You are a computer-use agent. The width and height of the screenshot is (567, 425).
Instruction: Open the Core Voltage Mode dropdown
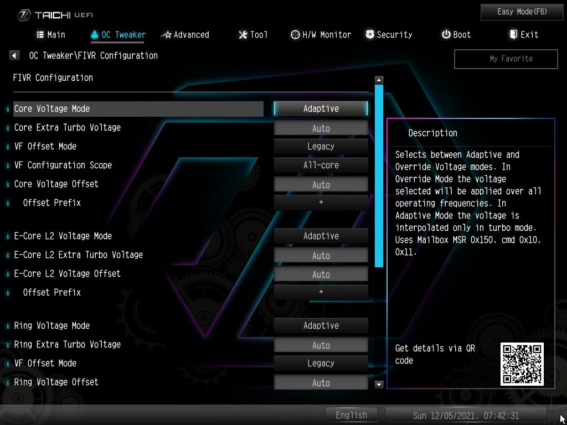(x=321, y=108)
